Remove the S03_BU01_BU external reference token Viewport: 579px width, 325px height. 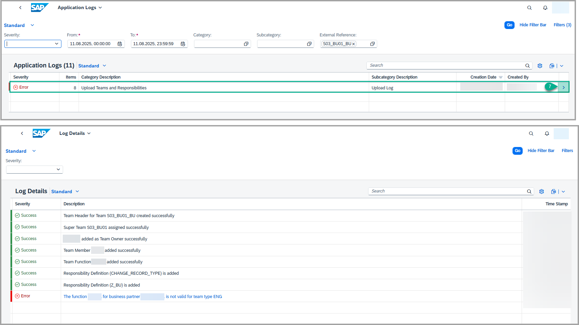(x=353, y=44)
